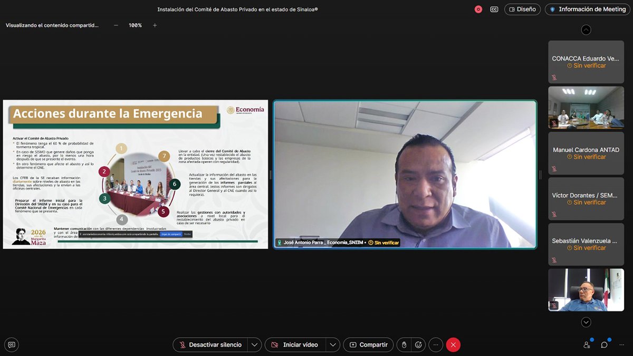Viewport: 633px width, 356px height.
Task: Click 'Sin verificar' under CONACCA Eduardo
Action: click(586, 66)
